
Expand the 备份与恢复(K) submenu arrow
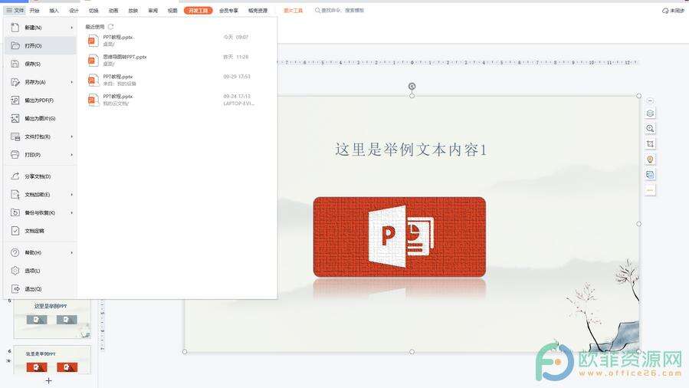[x=71, y=212]
